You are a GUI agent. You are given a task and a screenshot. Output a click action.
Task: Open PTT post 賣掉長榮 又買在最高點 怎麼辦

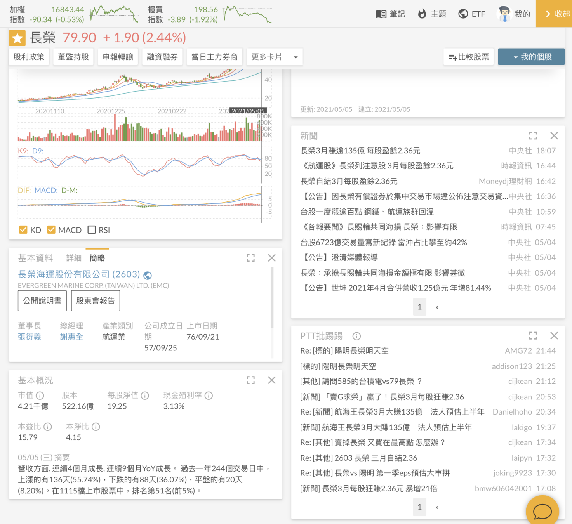373,442
